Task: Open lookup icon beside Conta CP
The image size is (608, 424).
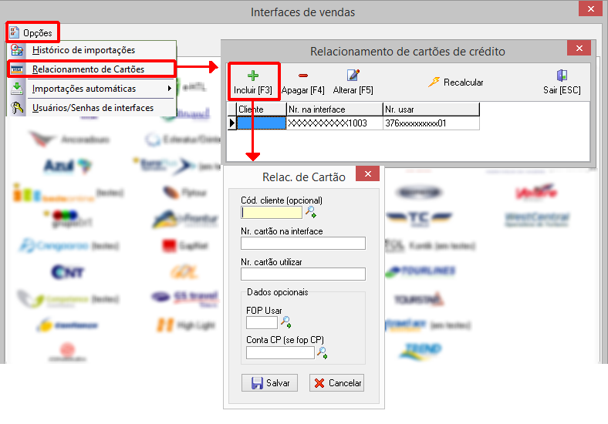Action: coord(323,352)
